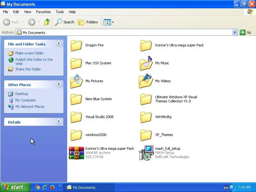The height and width of the screenshot is (192, 256).
Task: Launch Internet Explorer from Quick Launch
Action: 45,187
